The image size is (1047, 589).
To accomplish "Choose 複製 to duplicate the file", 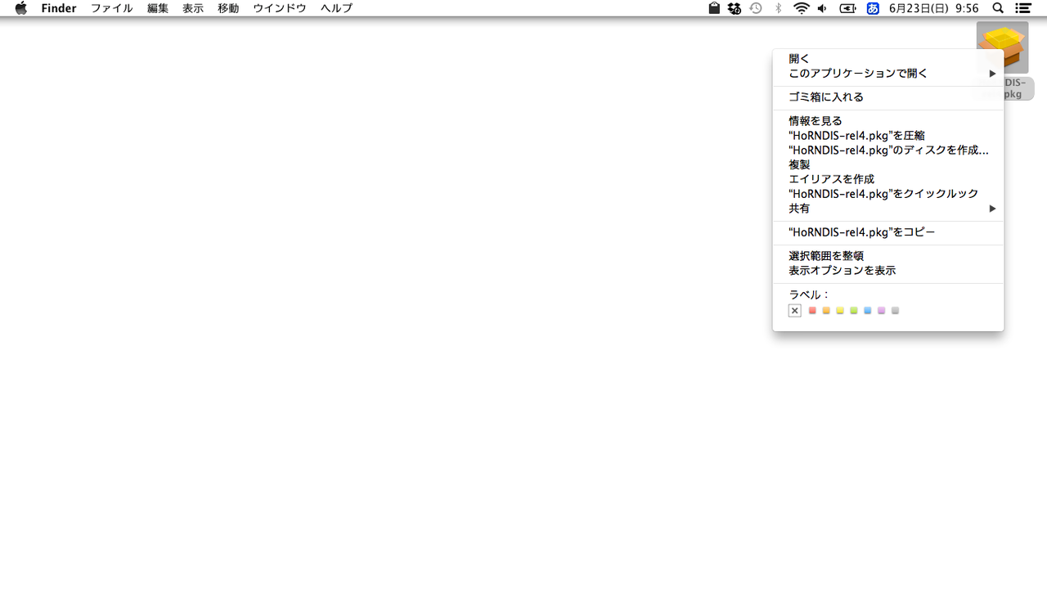I will [x=888, y=164].
